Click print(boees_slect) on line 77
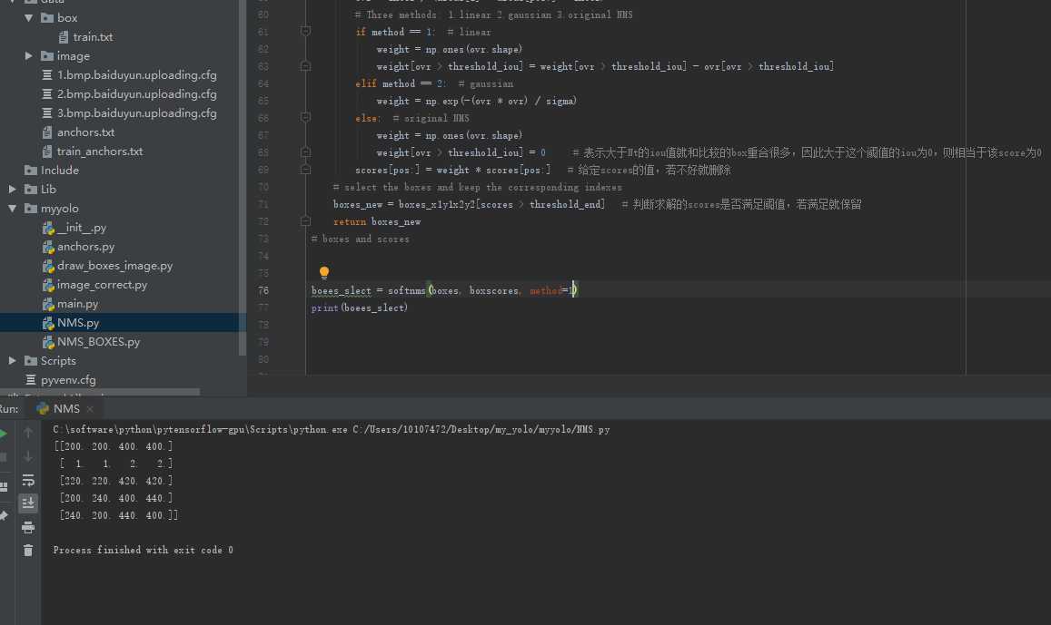This screenshot has height=625, width=1051. tap(360, 308)
